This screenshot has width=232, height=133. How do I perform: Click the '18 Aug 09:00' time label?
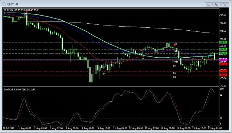coord(183,128)
